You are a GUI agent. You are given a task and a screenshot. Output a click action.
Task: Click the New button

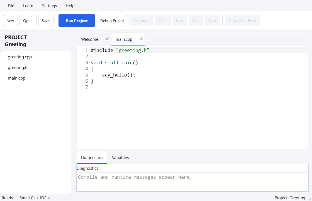10,21
